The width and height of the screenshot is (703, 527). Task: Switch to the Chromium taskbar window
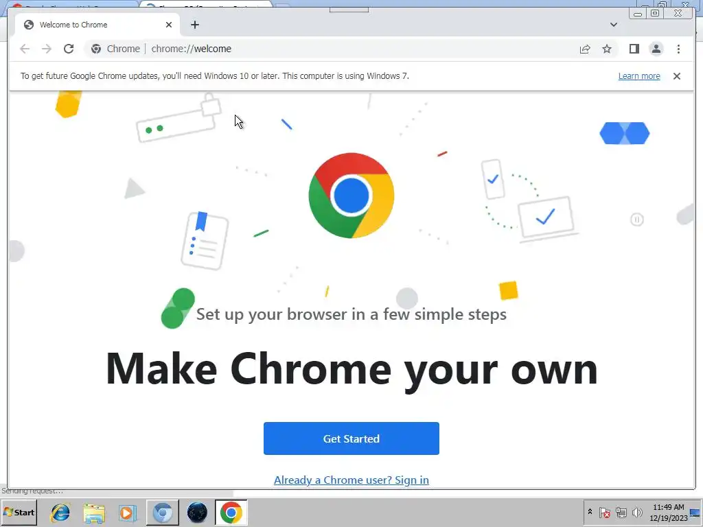[162, 513]
